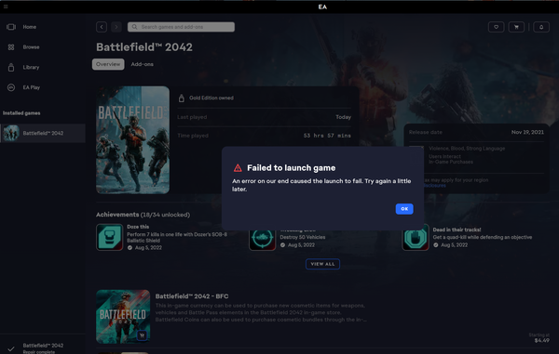Viewport: 559px width, 354px height.
Task: Open the hamburger menu in title bar
Action: tap(6, 7)
